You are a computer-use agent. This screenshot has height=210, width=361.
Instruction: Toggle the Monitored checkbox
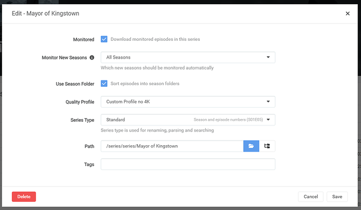tap(104, 39)
